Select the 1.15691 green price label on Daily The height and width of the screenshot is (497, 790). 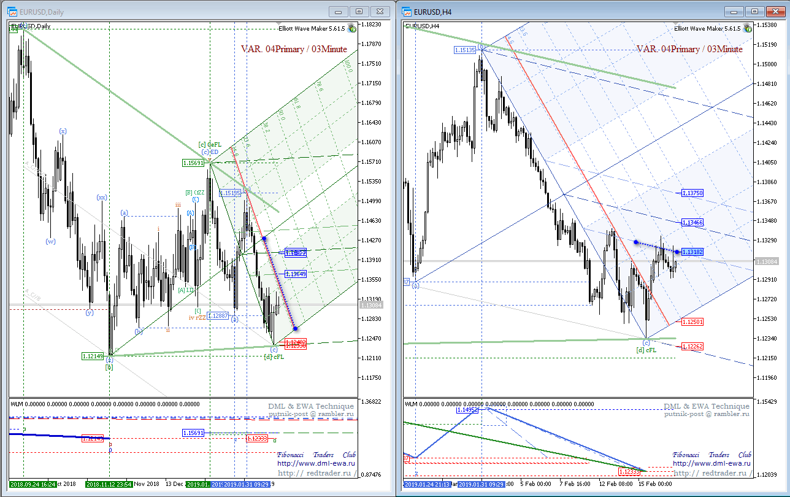(x=194, y=163)
